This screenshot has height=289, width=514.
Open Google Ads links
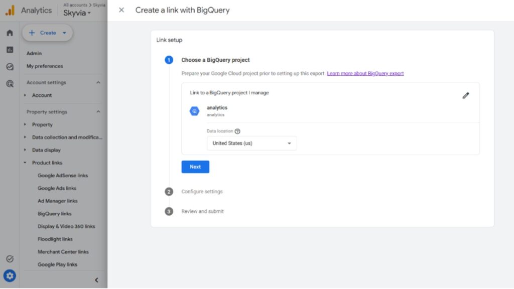tap(57, 189)
